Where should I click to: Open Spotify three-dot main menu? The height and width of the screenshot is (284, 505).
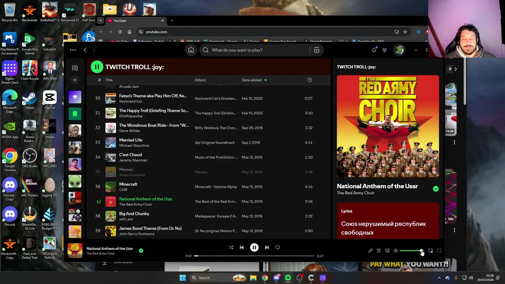(x=73, y=50)
